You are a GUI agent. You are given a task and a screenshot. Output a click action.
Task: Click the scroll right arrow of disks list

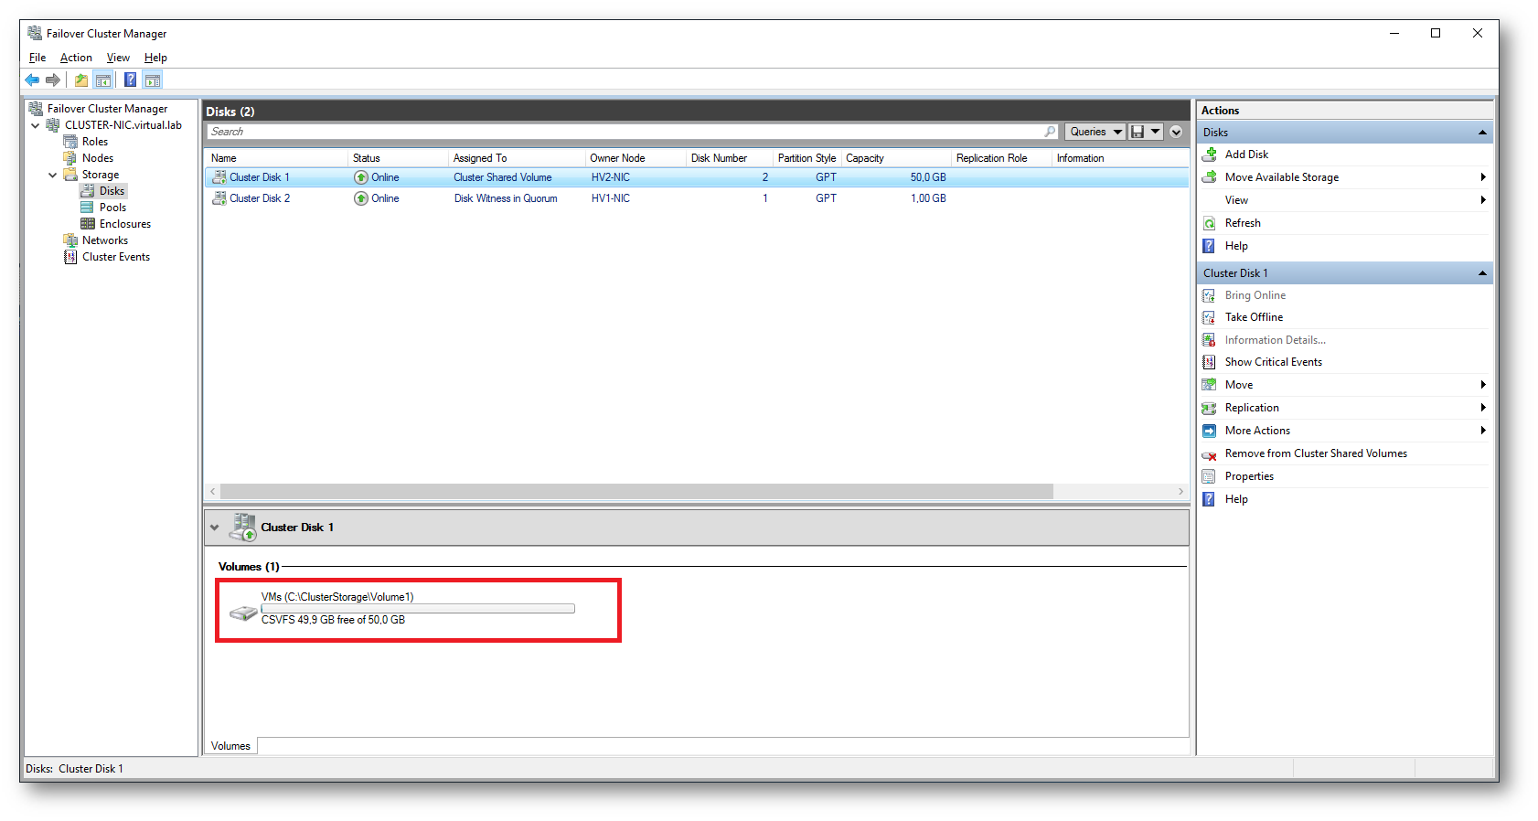point(1180,492)
